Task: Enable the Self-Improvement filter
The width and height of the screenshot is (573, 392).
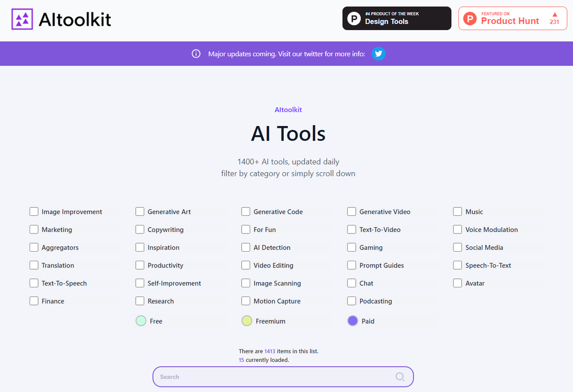Action: click(x=140, y=283)
